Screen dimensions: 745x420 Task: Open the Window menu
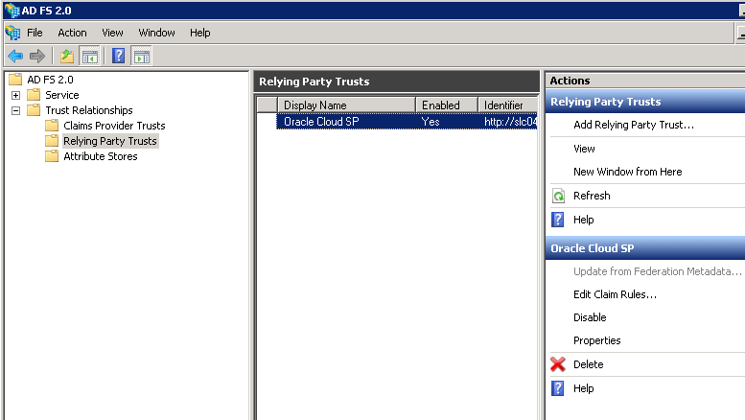157,33
